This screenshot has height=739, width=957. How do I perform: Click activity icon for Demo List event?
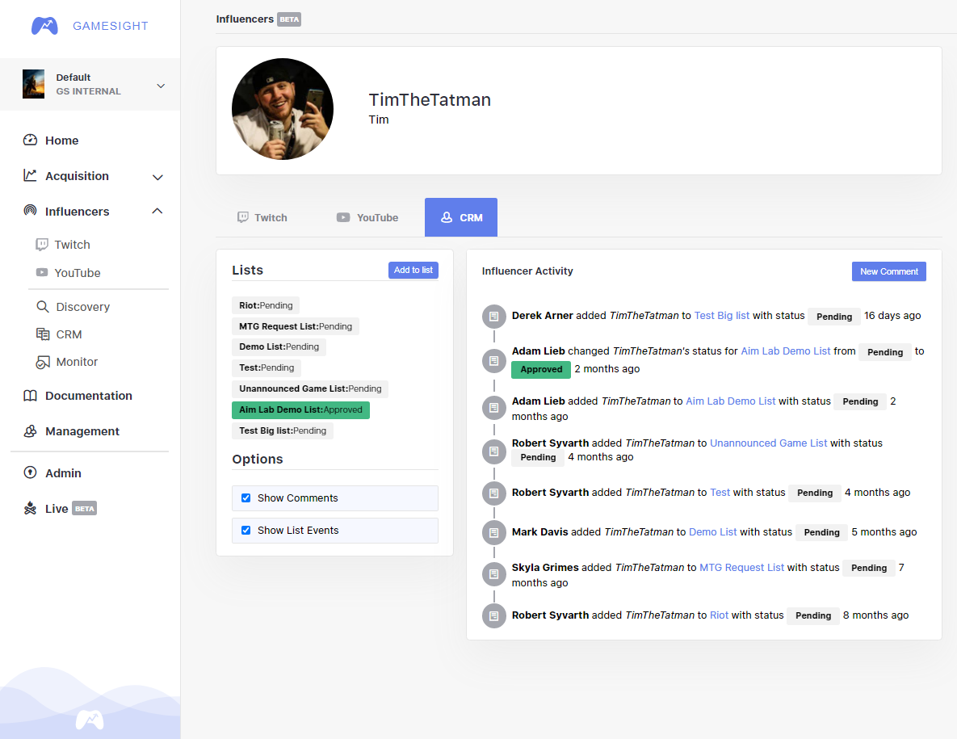493,533
